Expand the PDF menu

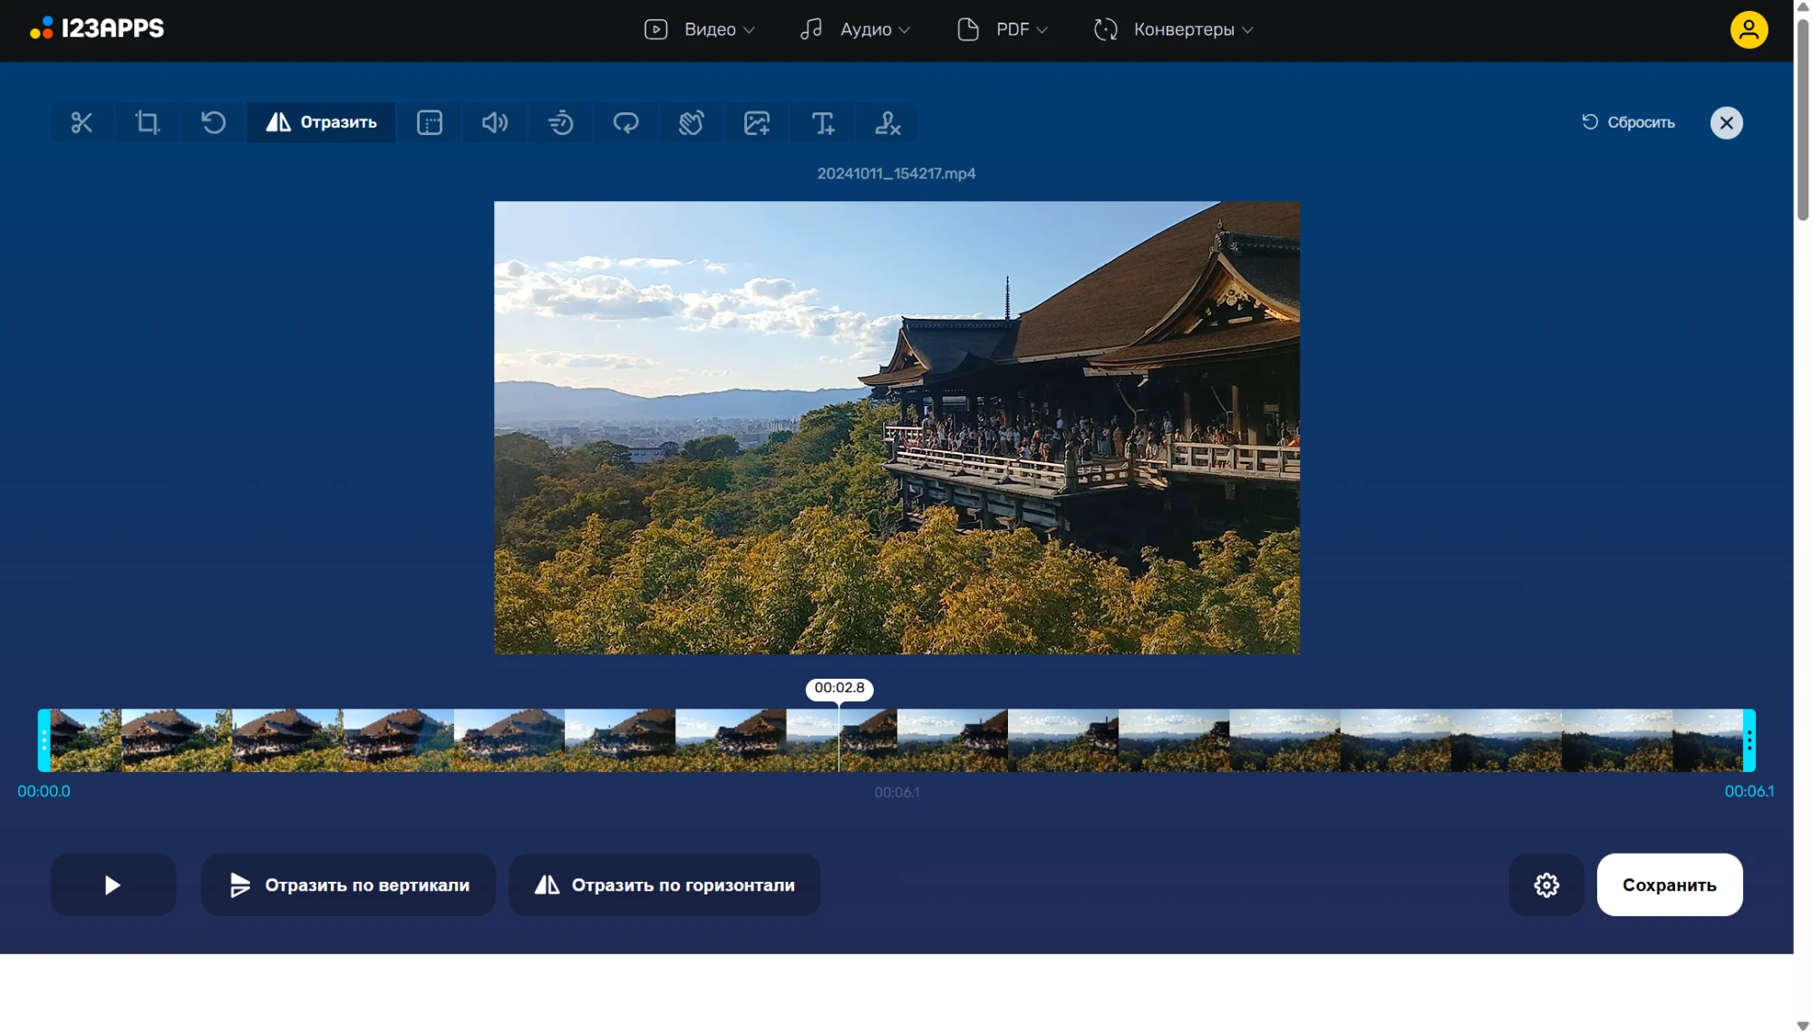[x=1003, y=30]
